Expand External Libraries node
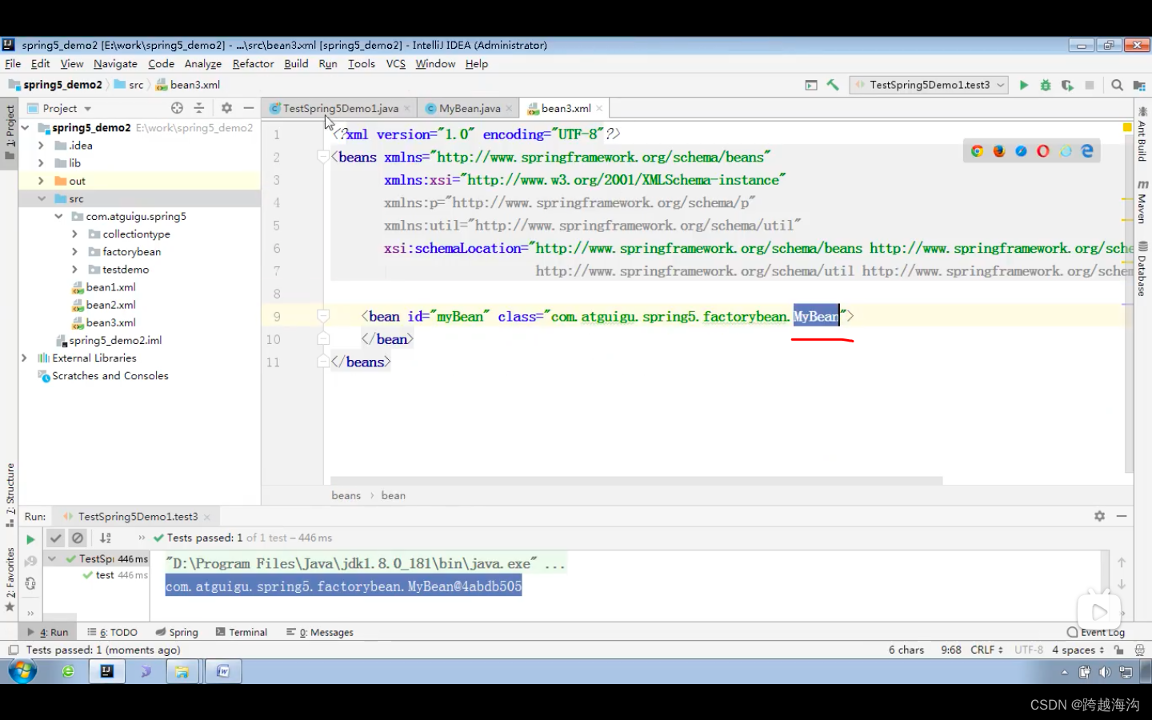The image size is (1152, 720). pyautogui.click(x=24, y=358)
